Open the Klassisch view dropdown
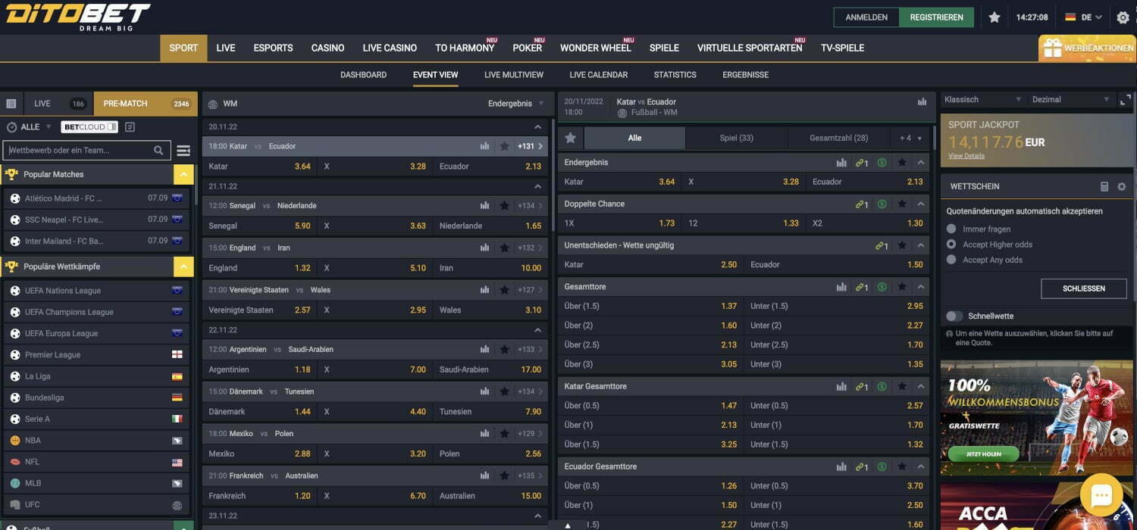Screen dimensions: 1137x530 pos(982,100)
